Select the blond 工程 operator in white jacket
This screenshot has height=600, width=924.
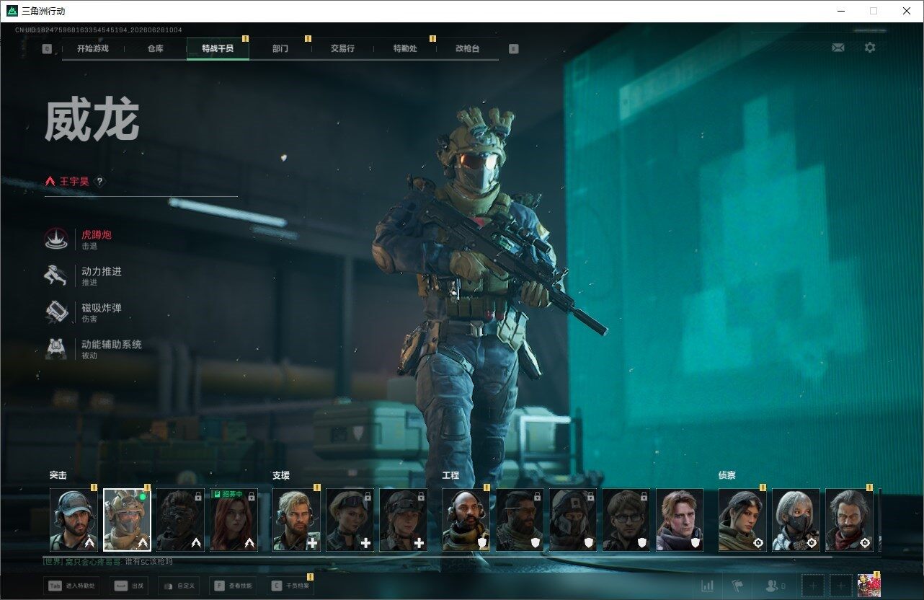coord(680,520)
